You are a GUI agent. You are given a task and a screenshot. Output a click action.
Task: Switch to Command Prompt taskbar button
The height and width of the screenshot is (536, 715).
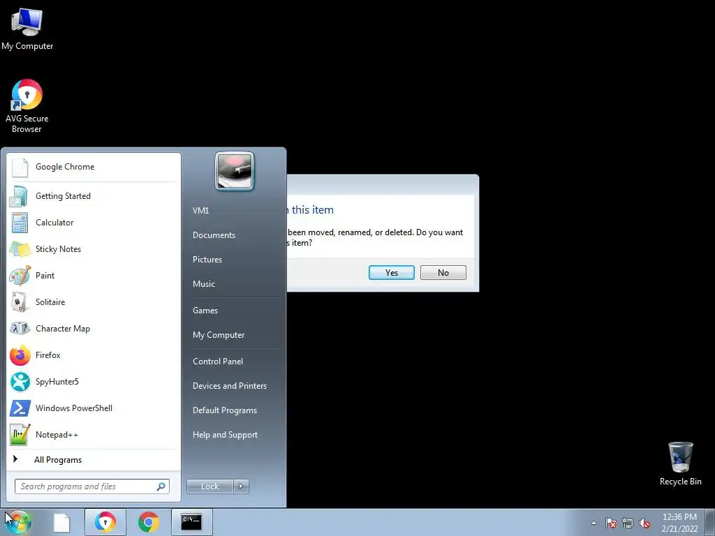pos(191,522)
